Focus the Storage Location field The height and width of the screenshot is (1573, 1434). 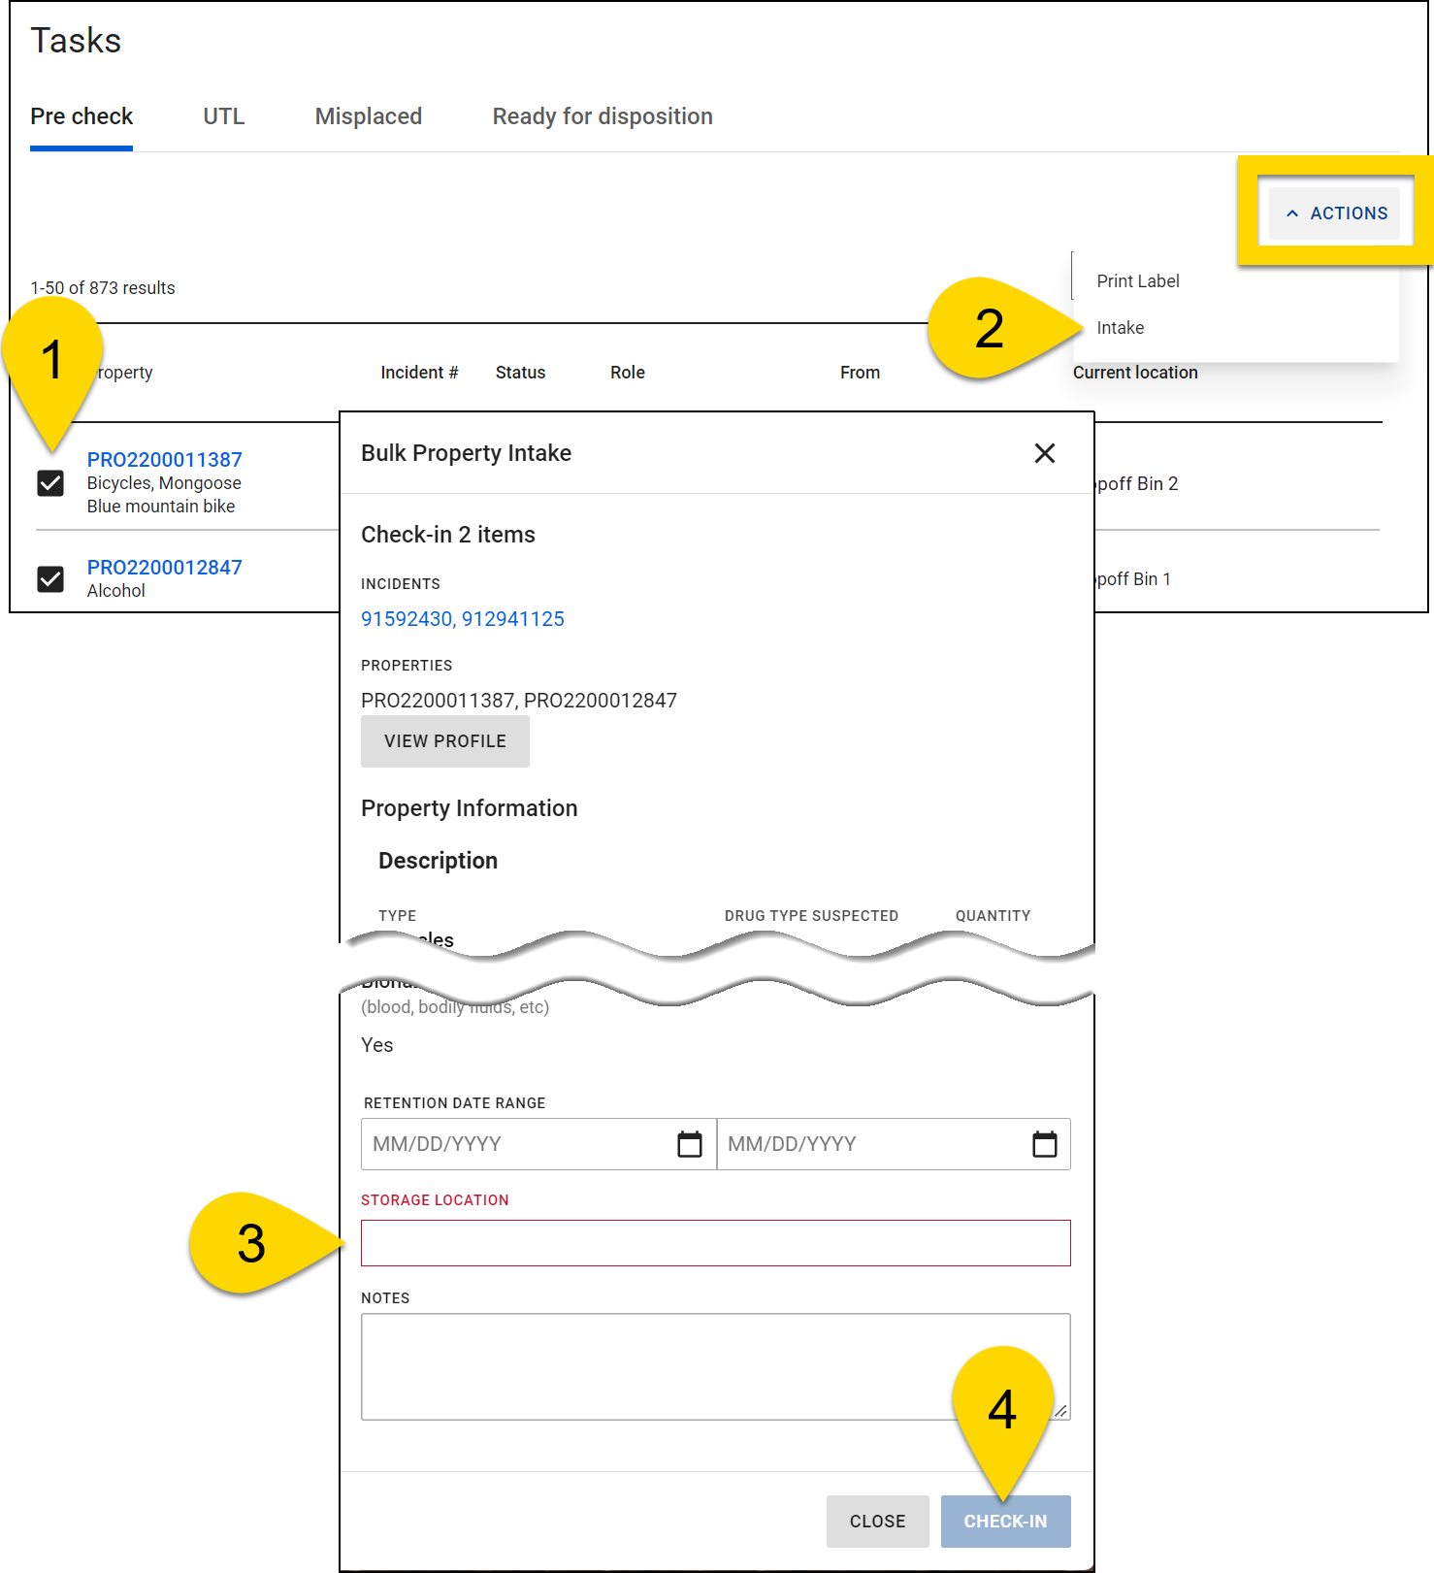(716, 1243)
